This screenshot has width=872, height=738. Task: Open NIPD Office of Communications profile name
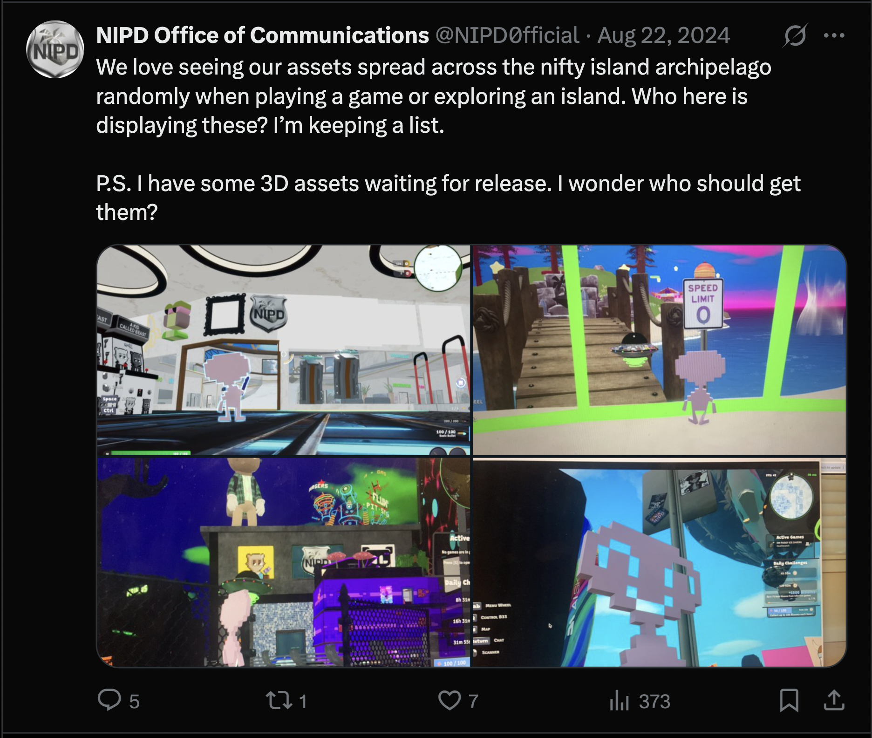tap(262, 35)
